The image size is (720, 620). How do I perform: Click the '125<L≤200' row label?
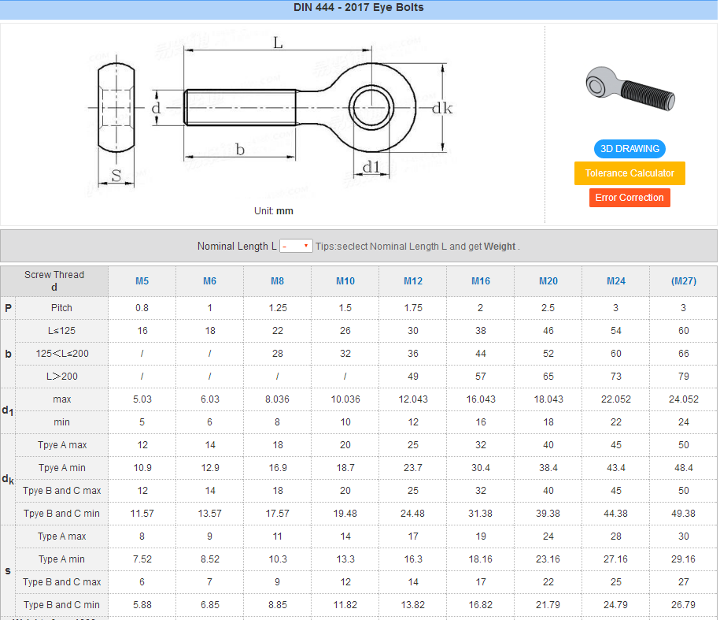[x=62, y=354]
